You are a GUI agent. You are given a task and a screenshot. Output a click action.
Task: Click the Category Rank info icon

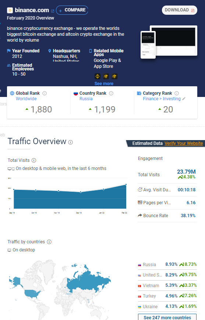[177, 93]
